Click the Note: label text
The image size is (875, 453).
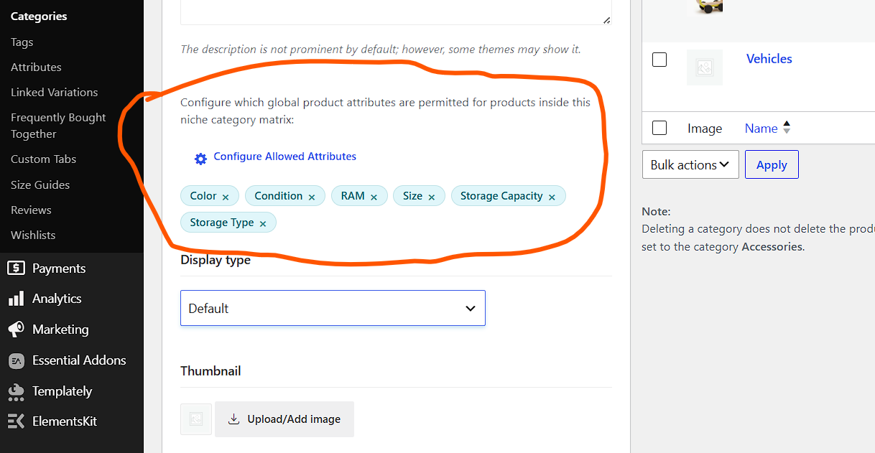[656, 212]
